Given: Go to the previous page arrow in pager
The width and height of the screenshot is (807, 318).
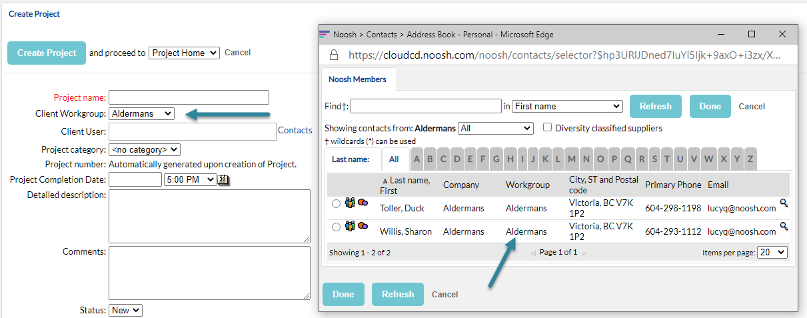Looking at the screenshot, I should (532, 253).
